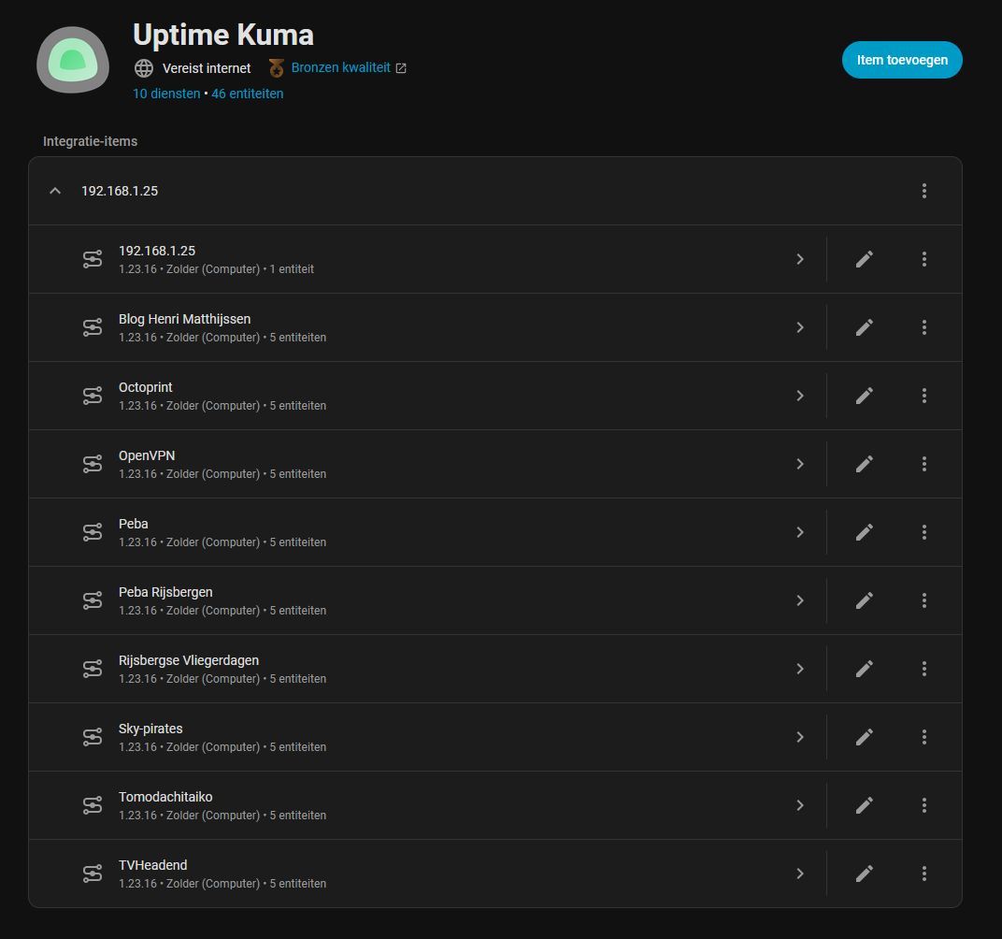Click the Uptime Kuma logo icon
The image size is (1002, 939).
click(x=73, y=61)
